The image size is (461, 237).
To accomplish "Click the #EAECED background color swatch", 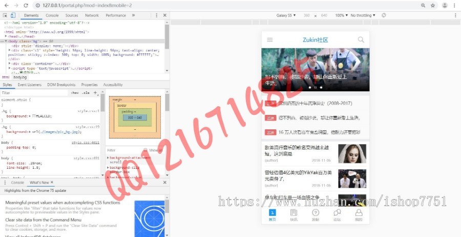I will point(34,116).
